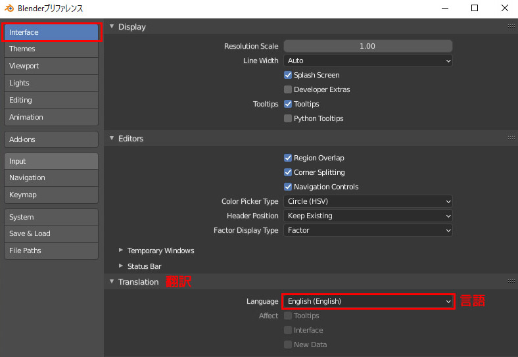This screenshot has height=357, width=518.
Task: Open Animation preferences tab
Action: coord(51,117)
